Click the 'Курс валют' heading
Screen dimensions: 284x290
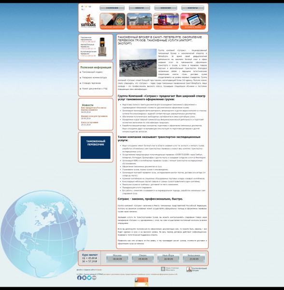pos(90,255)
